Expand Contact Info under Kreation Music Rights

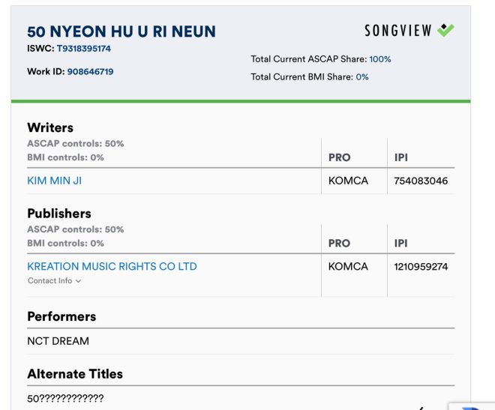click(x=54, y=280)
